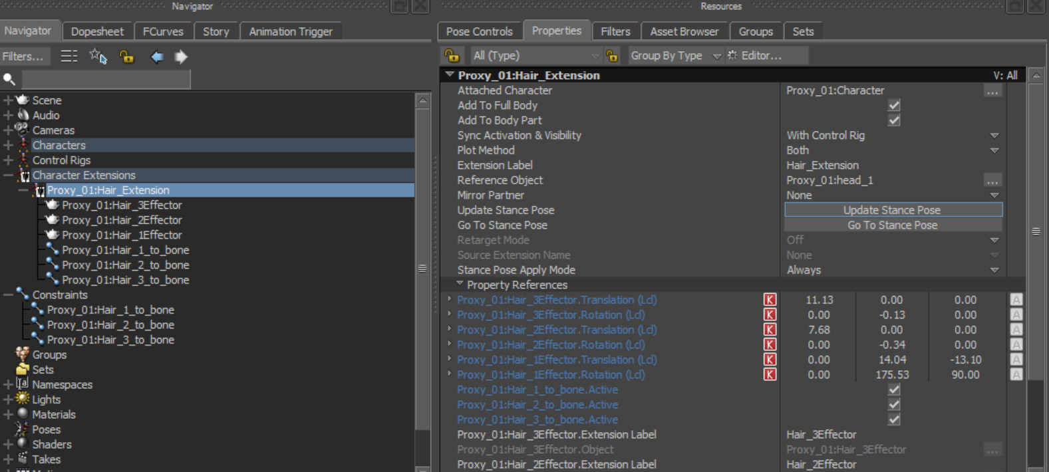Click the Navigator search input field
The image size is (1049, 472).
click(106, 79)
